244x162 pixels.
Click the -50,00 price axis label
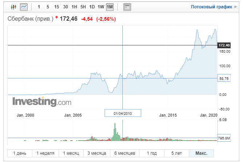point(224,109)
